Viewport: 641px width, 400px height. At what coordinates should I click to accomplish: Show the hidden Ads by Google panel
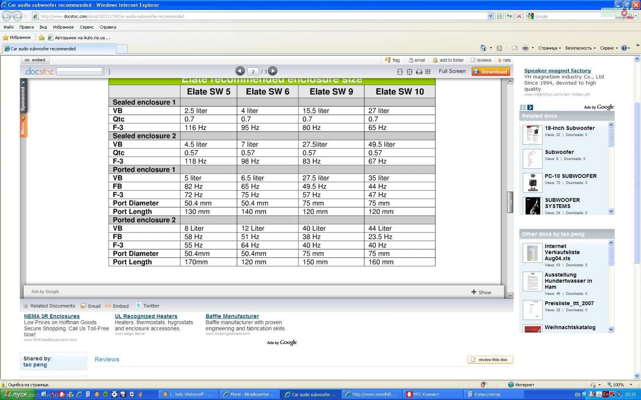coord(481,292)
